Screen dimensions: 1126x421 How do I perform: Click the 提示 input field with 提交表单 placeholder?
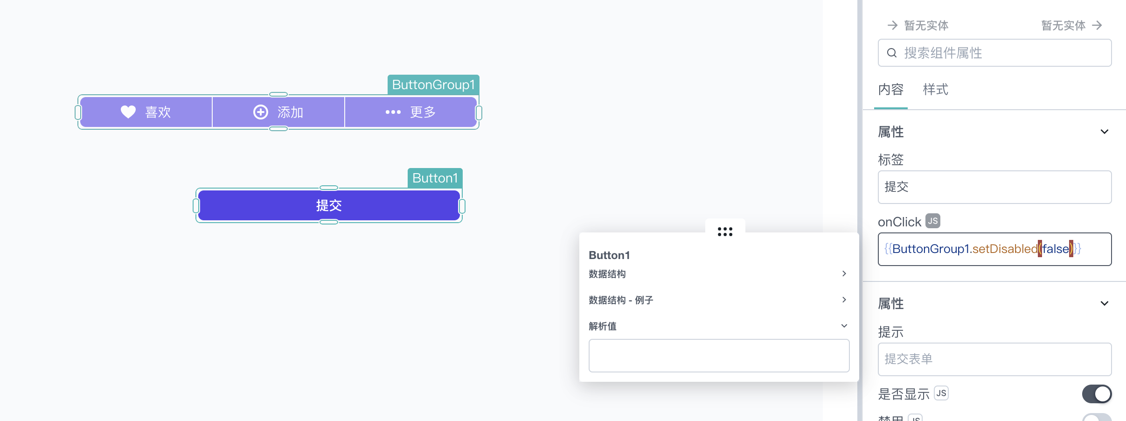pyautogui.click(x=994, y=359)
